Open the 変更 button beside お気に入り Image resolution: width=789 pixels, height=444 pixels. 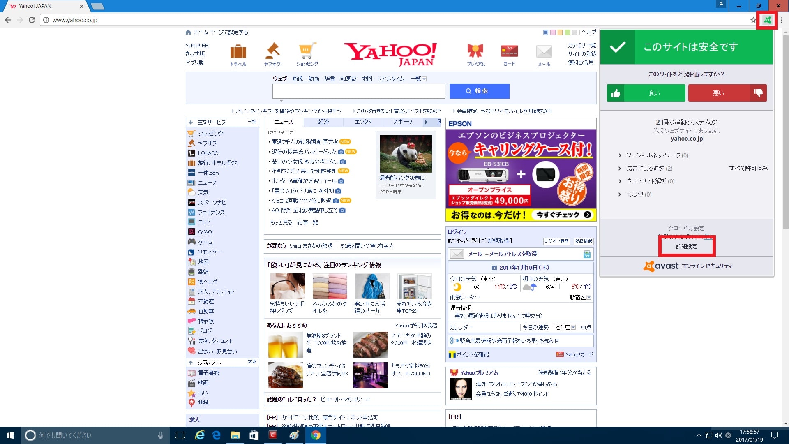(x=252, y=362)
